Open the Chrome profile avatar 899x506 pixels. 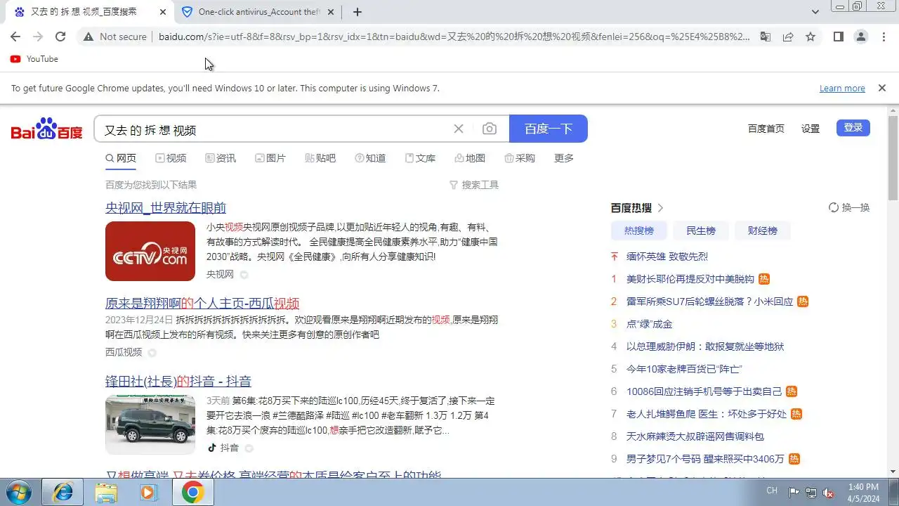click(861, 37)
